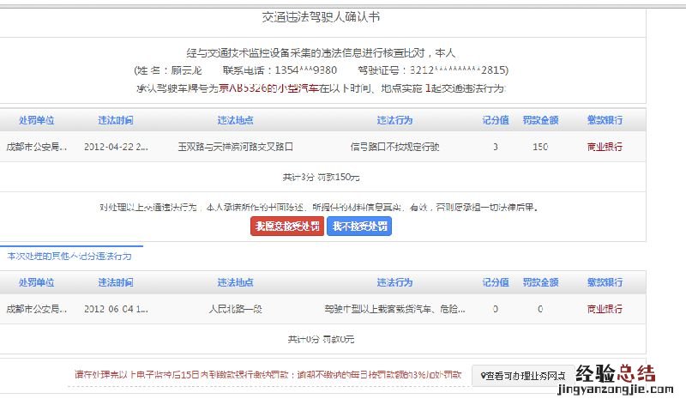Click 处罚单位 header in lower table
This screenshot has width=686, height=405.
36,282
